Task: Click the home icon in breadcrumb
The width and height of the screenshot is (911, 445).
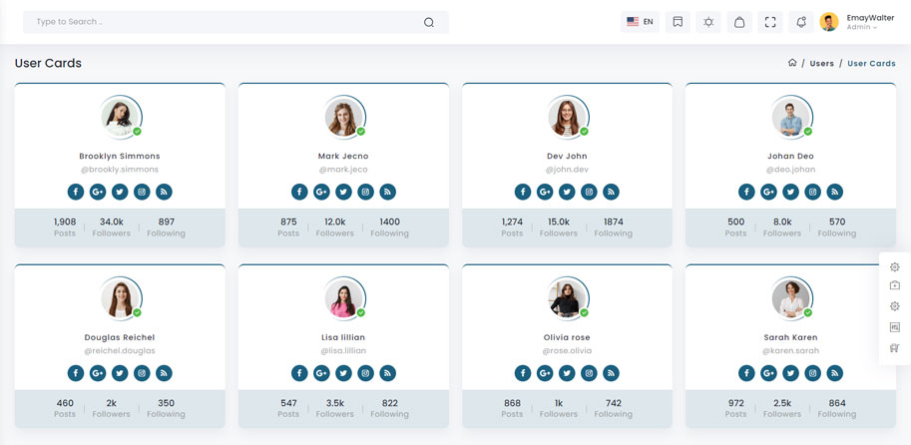Action: click(x=792, y=63)
